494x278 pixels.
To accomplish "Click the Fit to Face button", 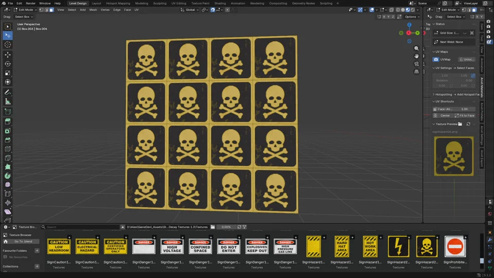I will 464,116.
